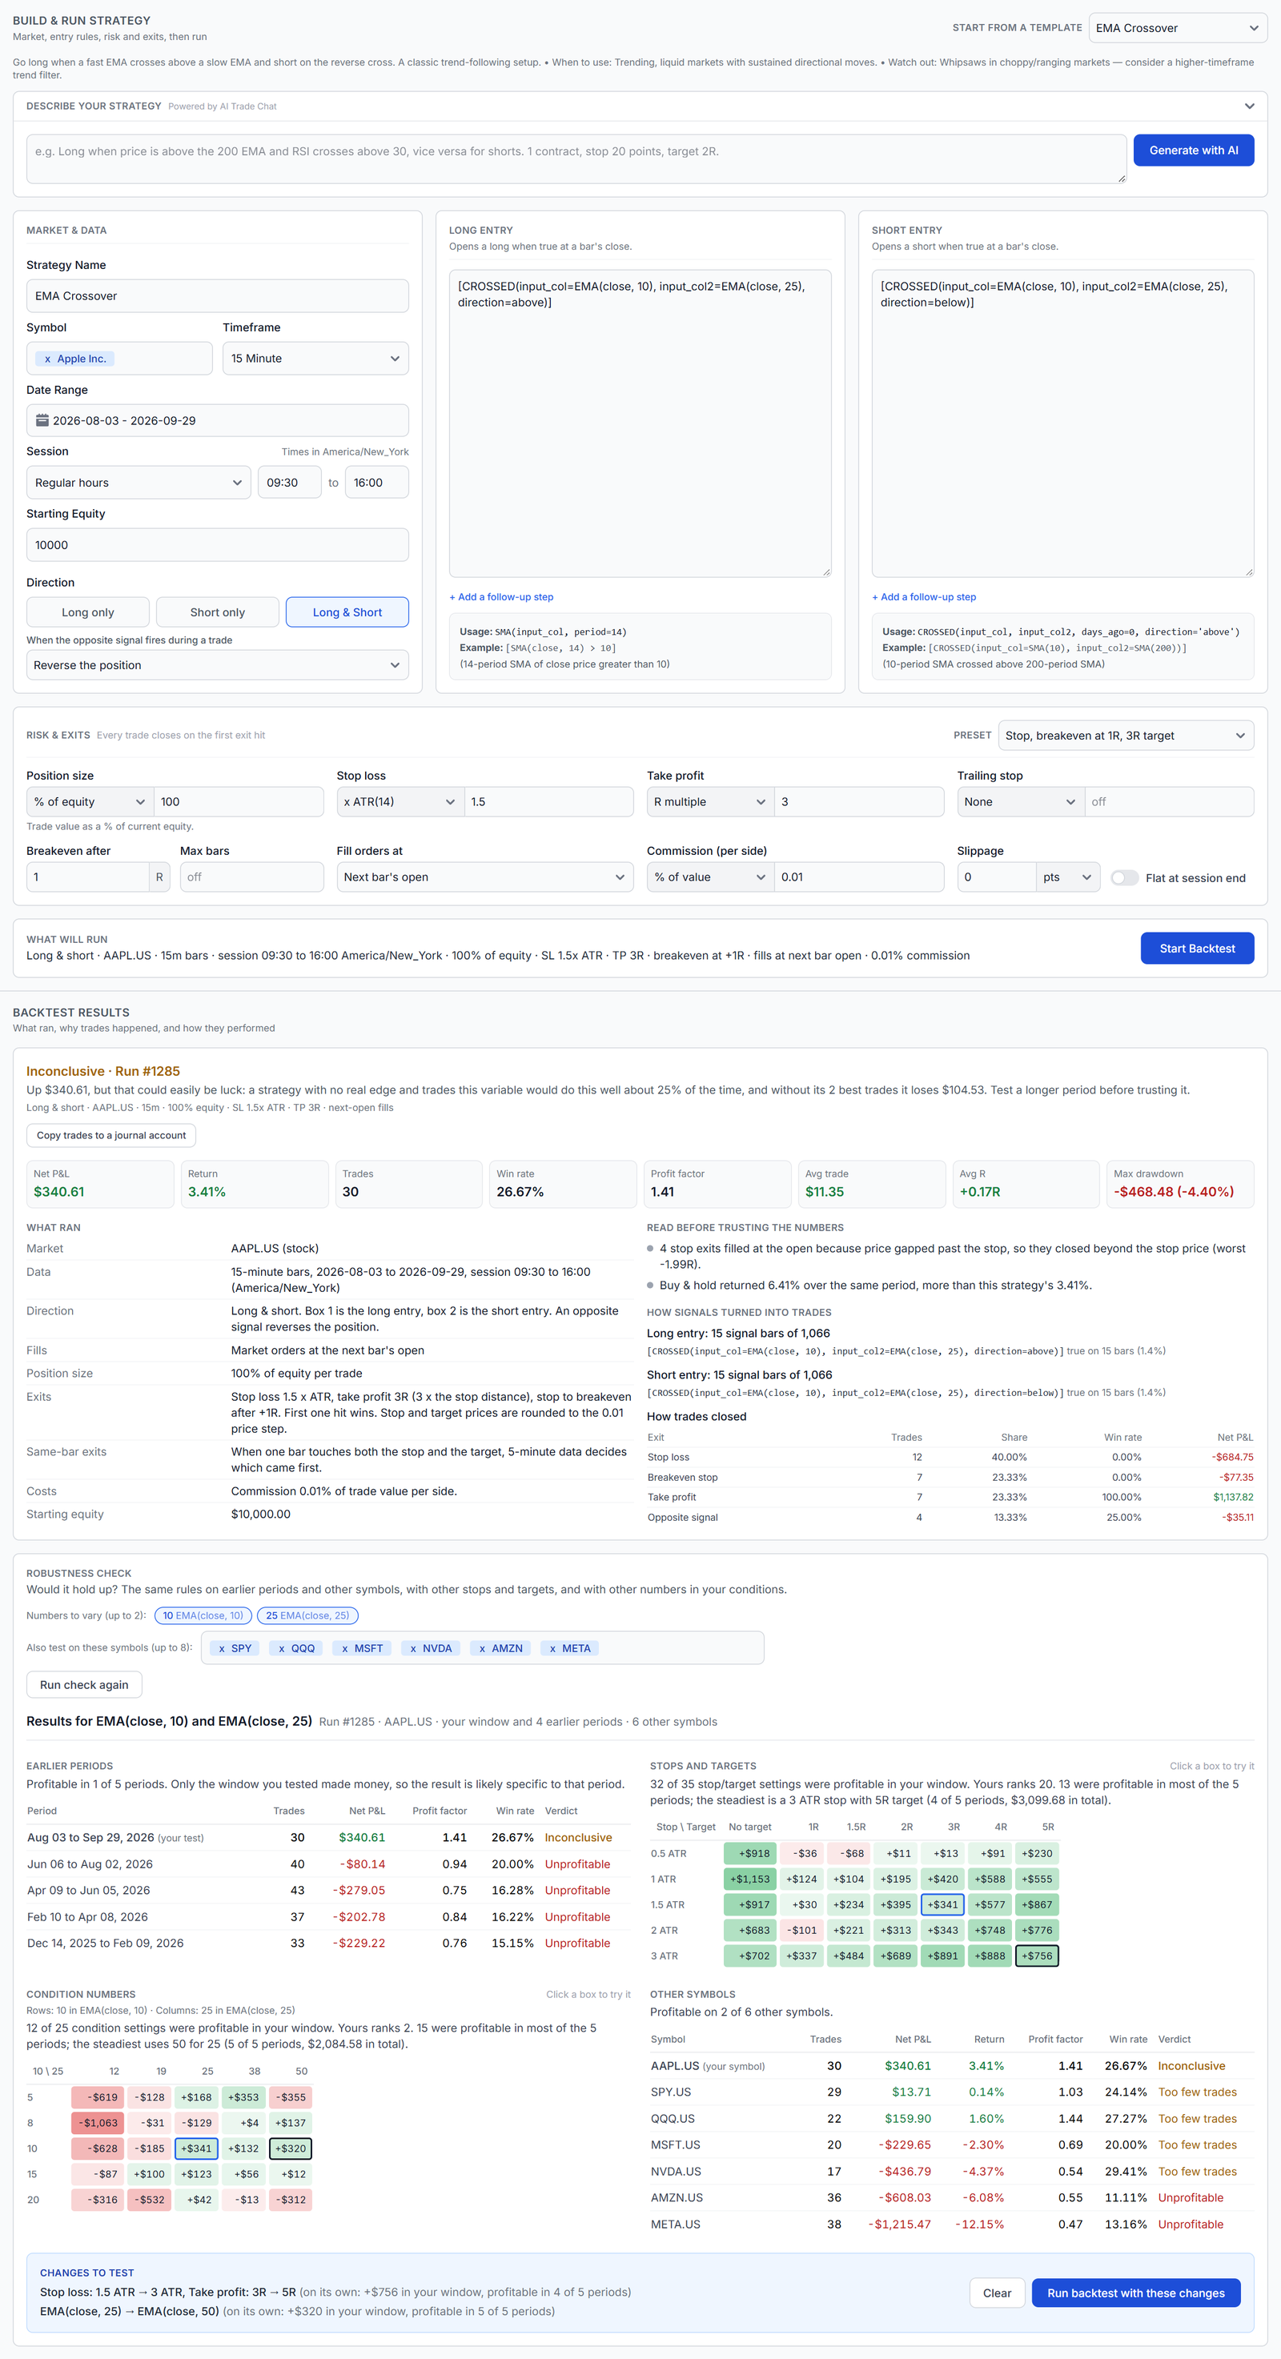Click Start Backtest button
Image resolution: width=1281 pixels, height=2359 pixels.
pyautogui.click(x=1197, y=949)
